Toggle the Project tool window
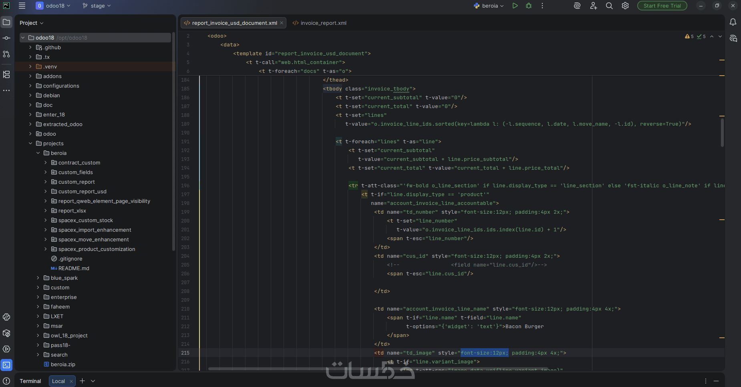This screenshot has height=387, width=741. click(6, 22)
